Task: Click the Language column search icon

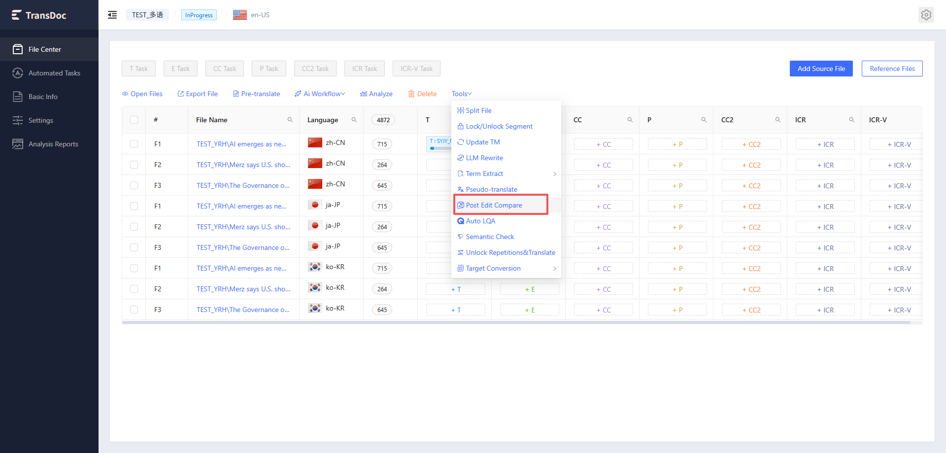Action: pos(354,120)
